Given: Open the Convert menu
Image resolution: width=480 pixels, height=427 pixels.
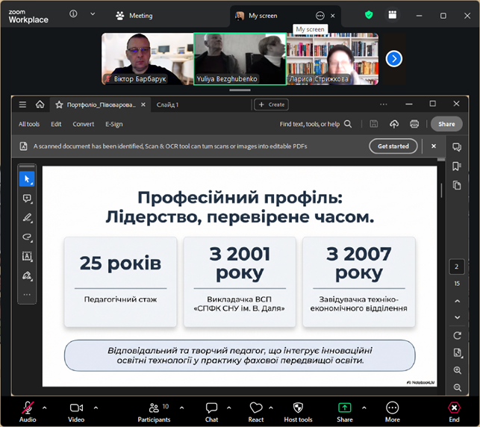Looking at the screenshot, I should tap(84, 124).
